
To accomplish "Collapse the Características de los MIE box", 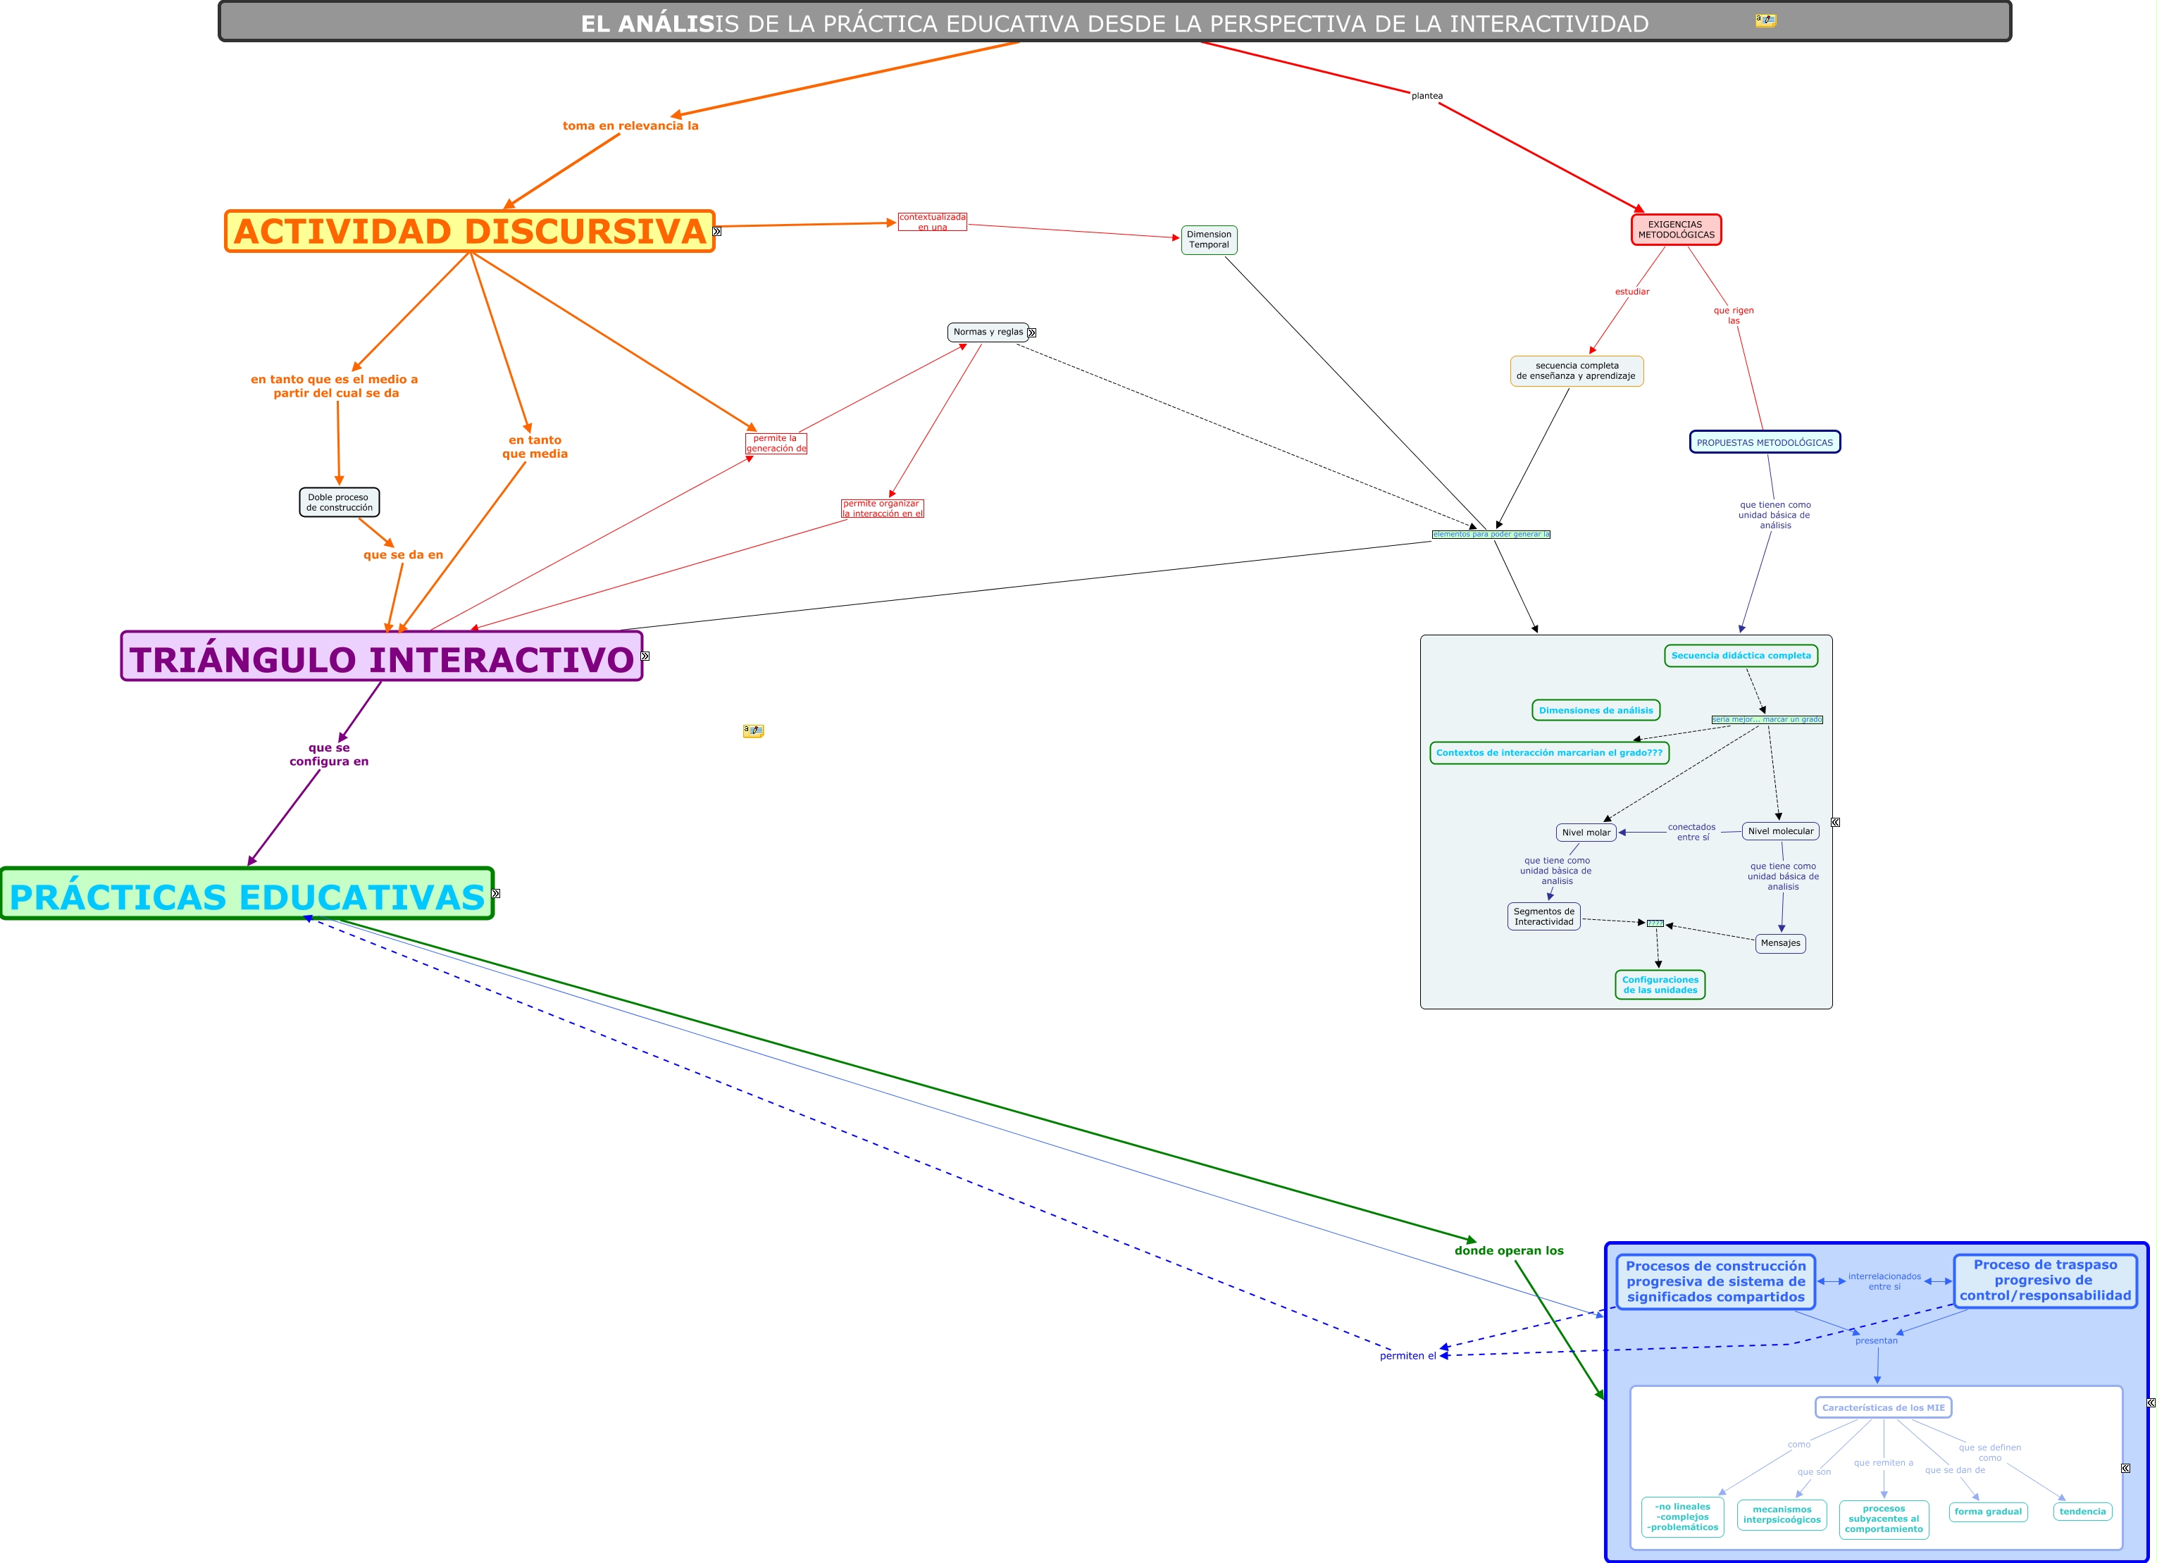I will coord(2125,1468).
